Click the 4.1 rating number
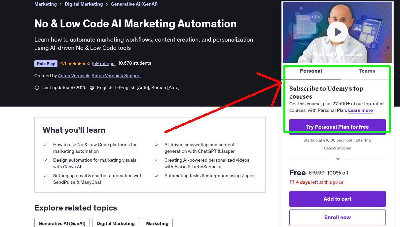The height and width of the screenshot is (227, 400). tap(63, 63)
